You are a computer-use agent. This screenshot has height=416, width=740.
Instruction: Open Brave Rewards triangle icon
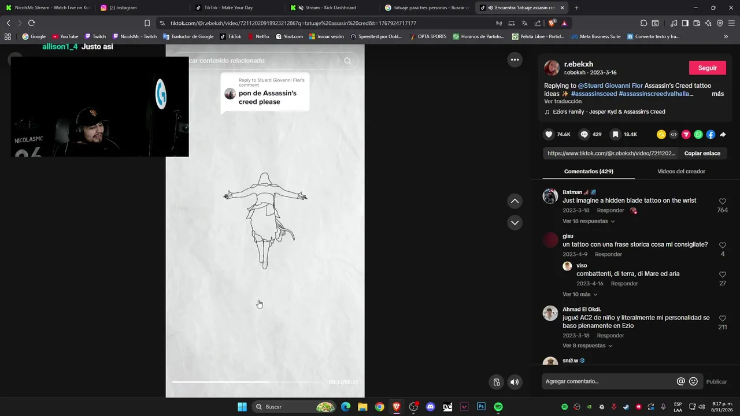click(564, 23)
